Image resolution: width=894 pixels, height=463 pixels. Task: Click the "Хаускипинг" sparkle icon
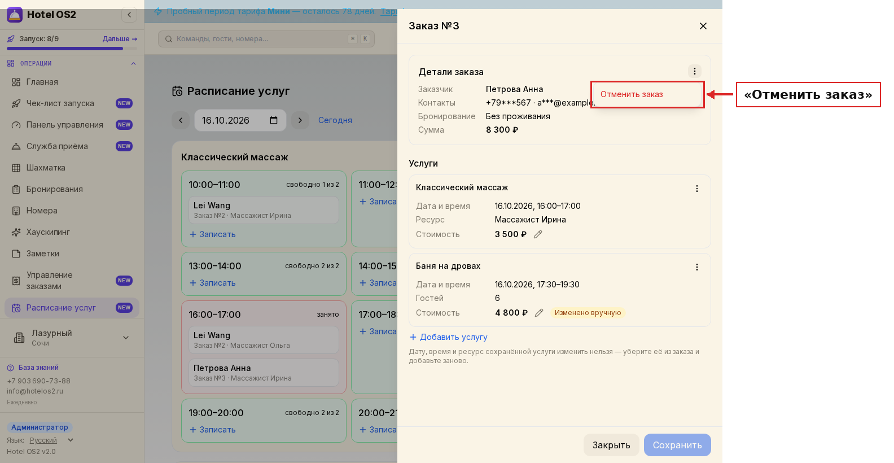coord(16,232)
